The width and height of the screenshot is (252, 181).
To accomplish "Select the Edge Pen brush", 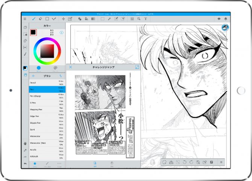I will pos(47,116).
